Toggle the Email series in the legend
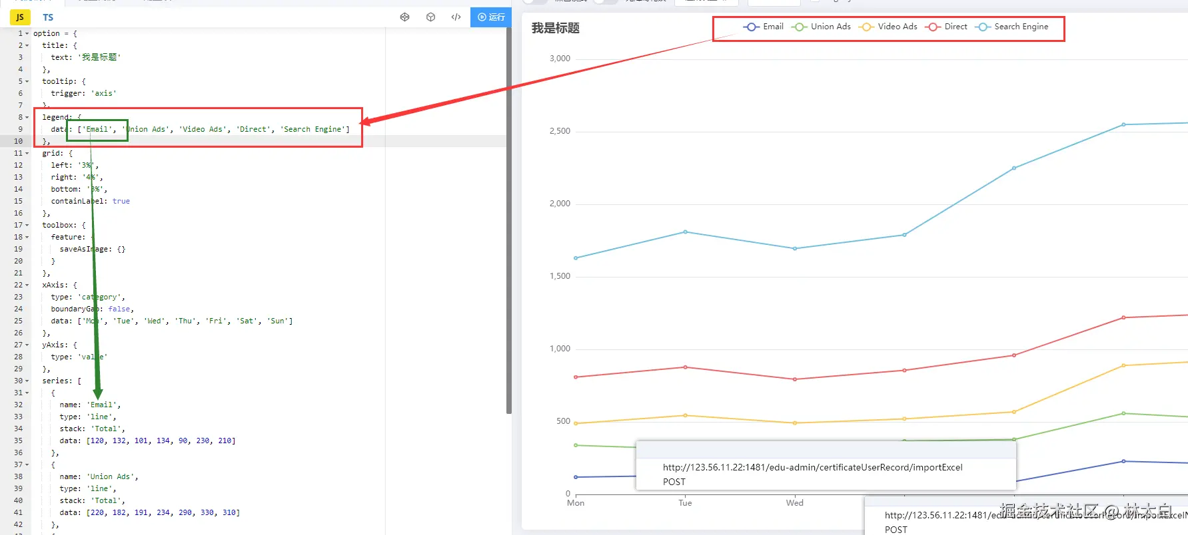 pos(763,27)
